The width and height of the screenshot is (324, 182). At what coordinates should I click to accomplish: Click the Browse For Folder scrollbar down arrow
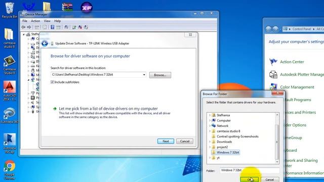click(277, 162)
